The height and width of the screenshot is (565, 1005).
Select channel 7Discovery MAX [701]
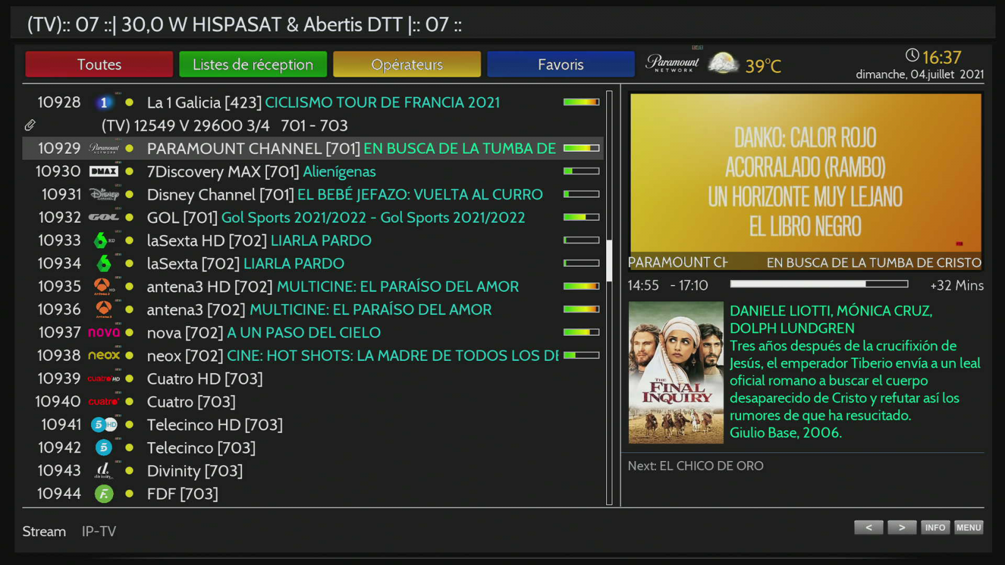312,171
